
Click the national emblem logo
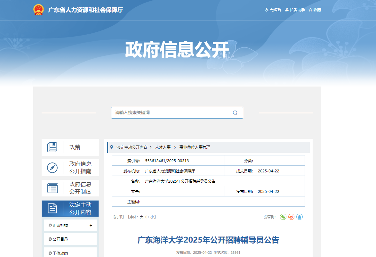(38, 10)
